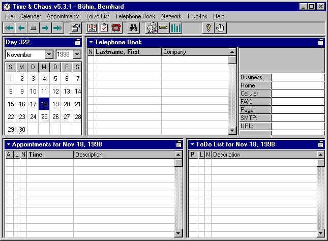328x241 pixels.
Task: Click Telephone Book scrollbar down arrow
Action: (232, 131)
